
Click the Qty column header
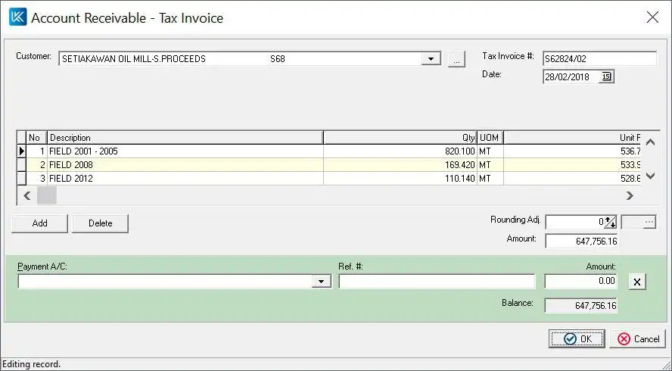(400, 138)
